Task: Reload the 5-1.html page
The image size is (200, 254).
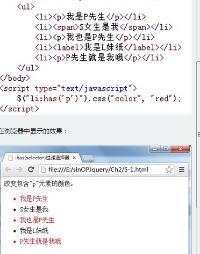Action: 31,170
